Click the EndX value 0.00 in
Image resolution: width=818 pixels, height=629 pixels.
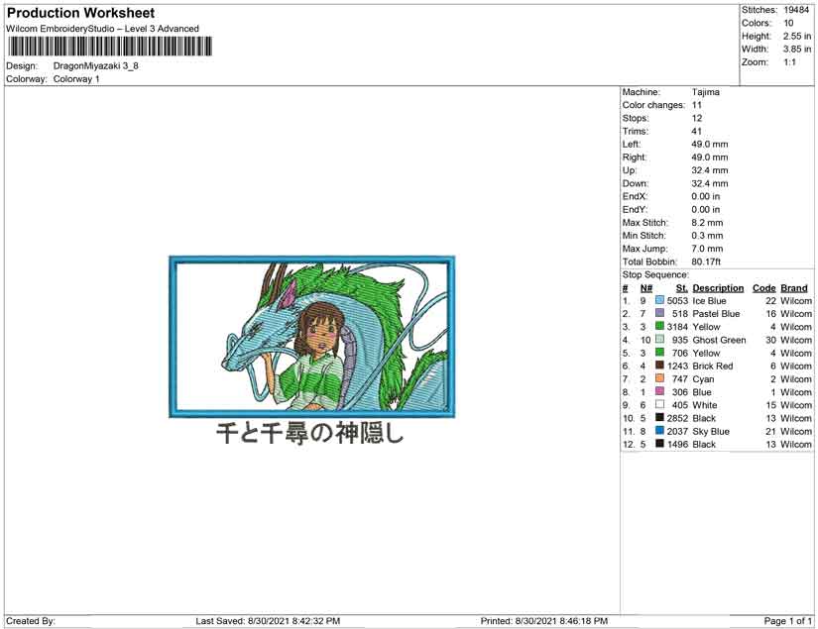tap(706, 196)
